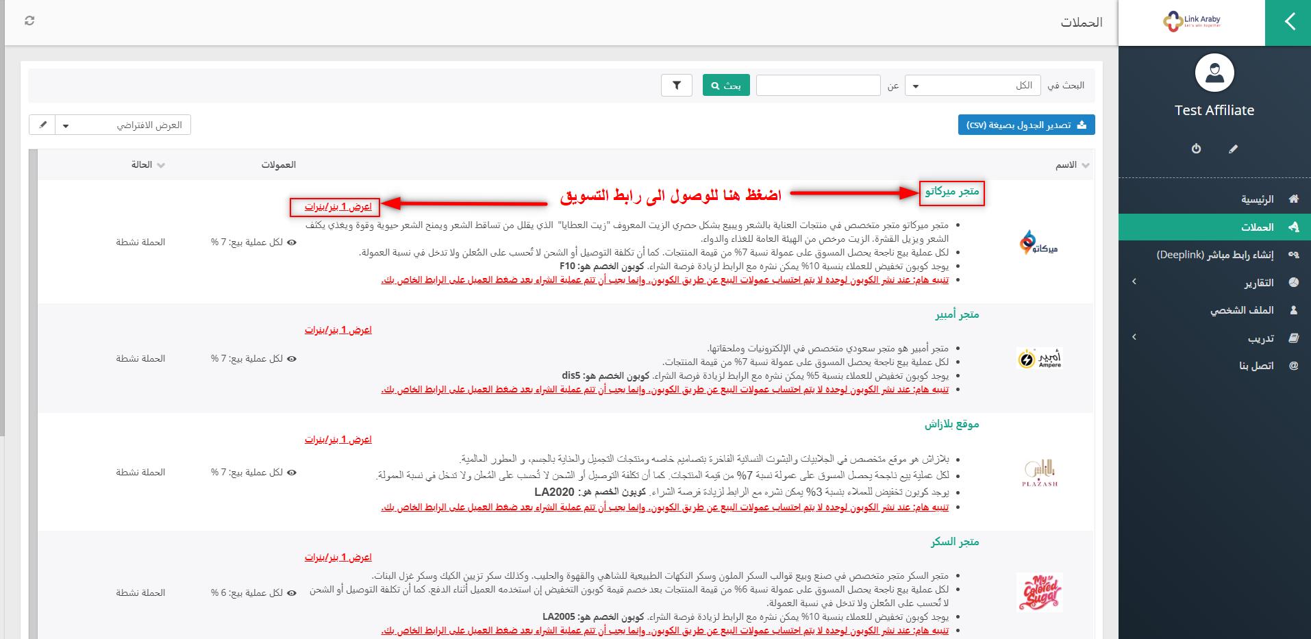Image resolution: width=1311 pixels, height=639 pixels.
Task: Click the coupon code dis5 line
Action: click(x=756, y=376)
